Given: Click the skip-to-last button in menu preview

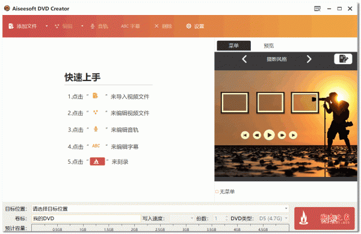Looking at the screenshot, I should (x=293, y=135).
